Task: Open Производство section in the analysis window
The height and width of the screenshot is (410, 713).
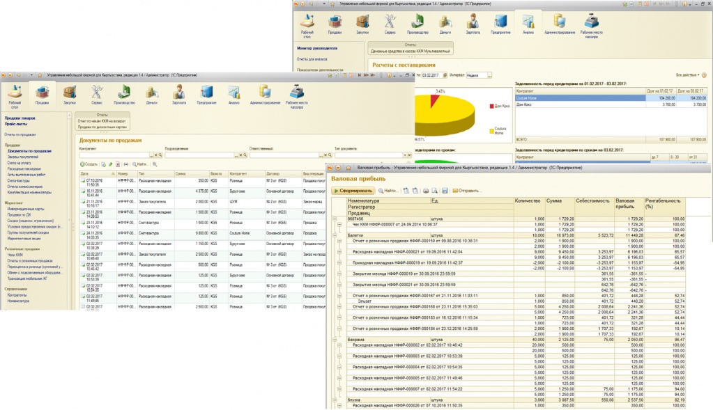Action: [417, 24]
